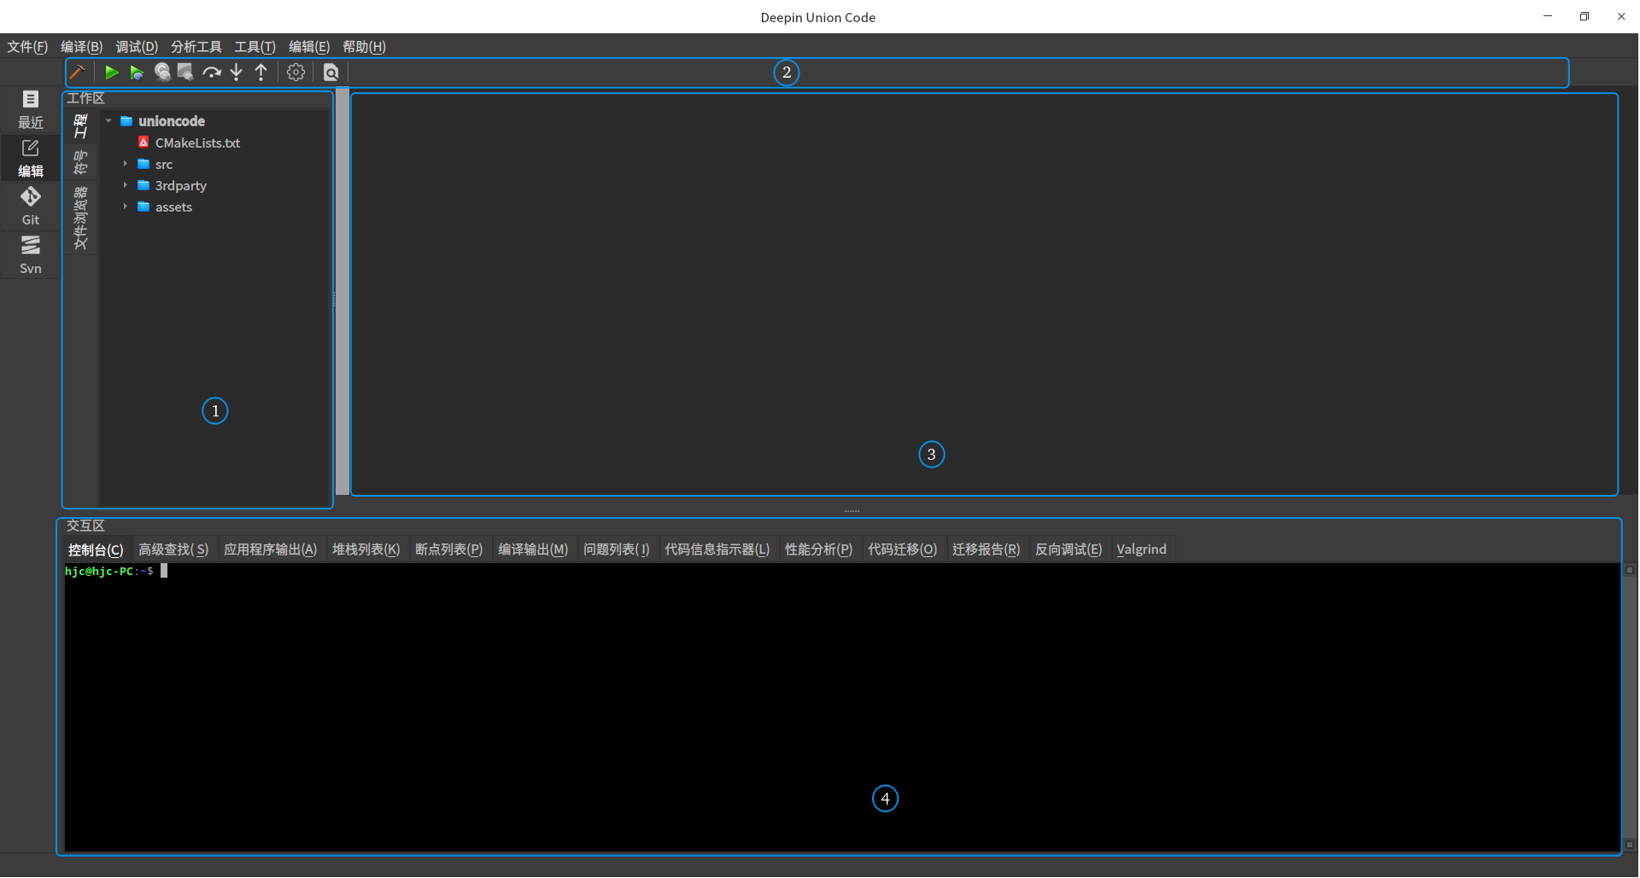This screenshot has width=1640, height=878.
Task: Collapse the unioncode tree node arrow
Action: pyautogui.click(x=108, y=121)
